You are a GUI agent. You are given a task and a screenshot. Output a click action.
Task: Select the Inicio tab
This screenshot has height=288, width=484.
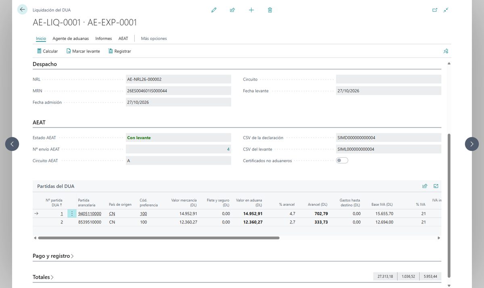click(x=41, y=39)
